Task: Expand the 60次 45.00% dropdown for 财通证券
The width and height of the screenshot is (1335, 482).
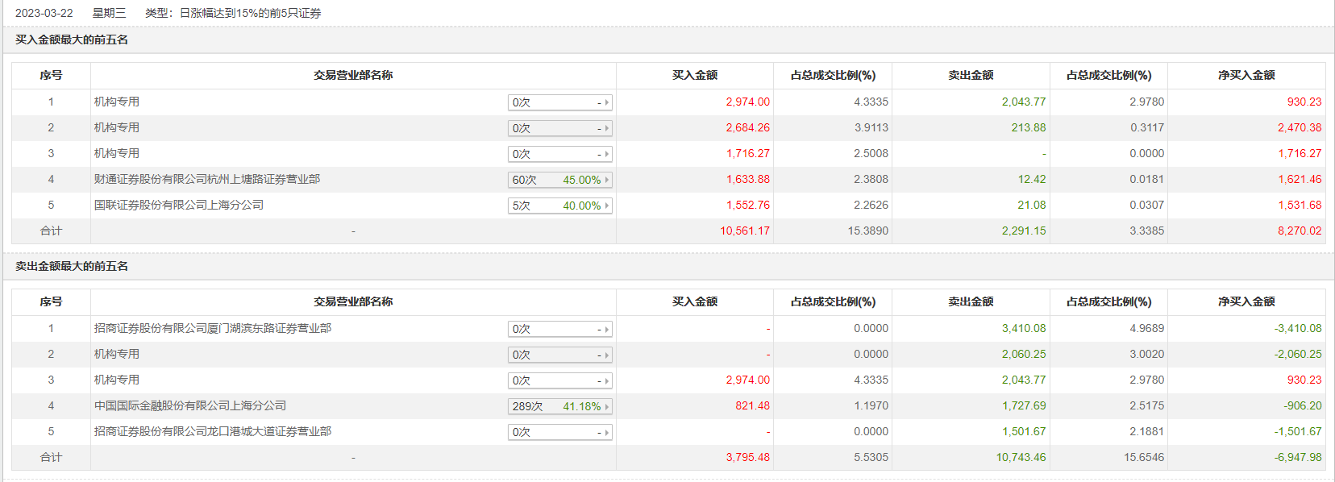Action: [559, 180]
